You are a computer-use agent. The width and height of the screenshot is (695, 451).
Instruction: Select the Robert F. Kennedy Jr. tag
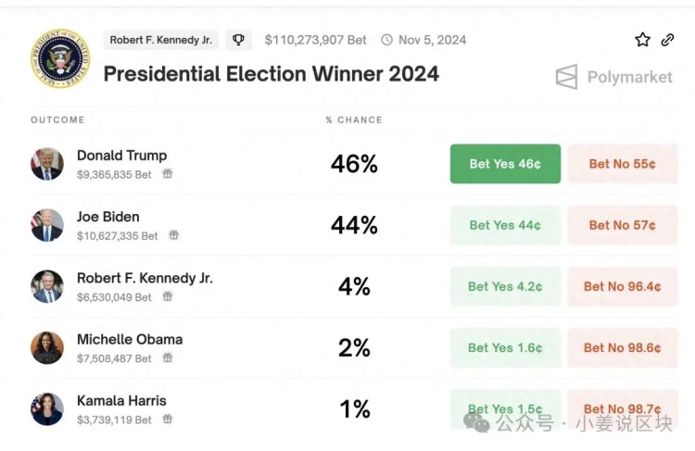click(x=161, y=40)
